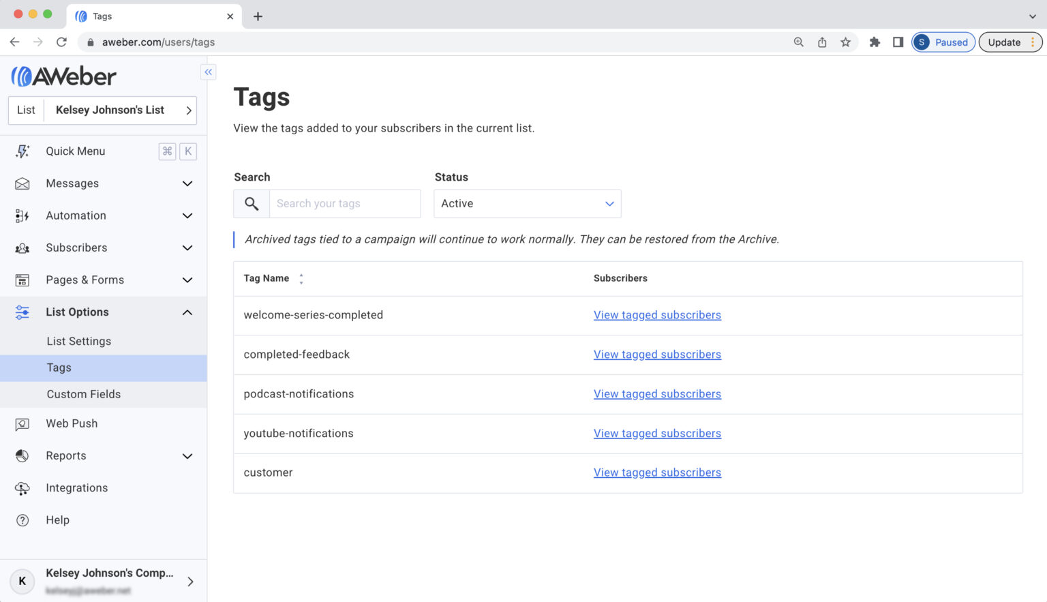The width and height of the screenshot is (1047, 602).
Task: Click the AWeber logo
Action: pos(63,75)
